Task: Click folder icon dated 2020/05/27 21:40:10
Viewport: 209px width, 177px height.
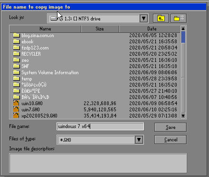Action: click(x=16, y=91)
